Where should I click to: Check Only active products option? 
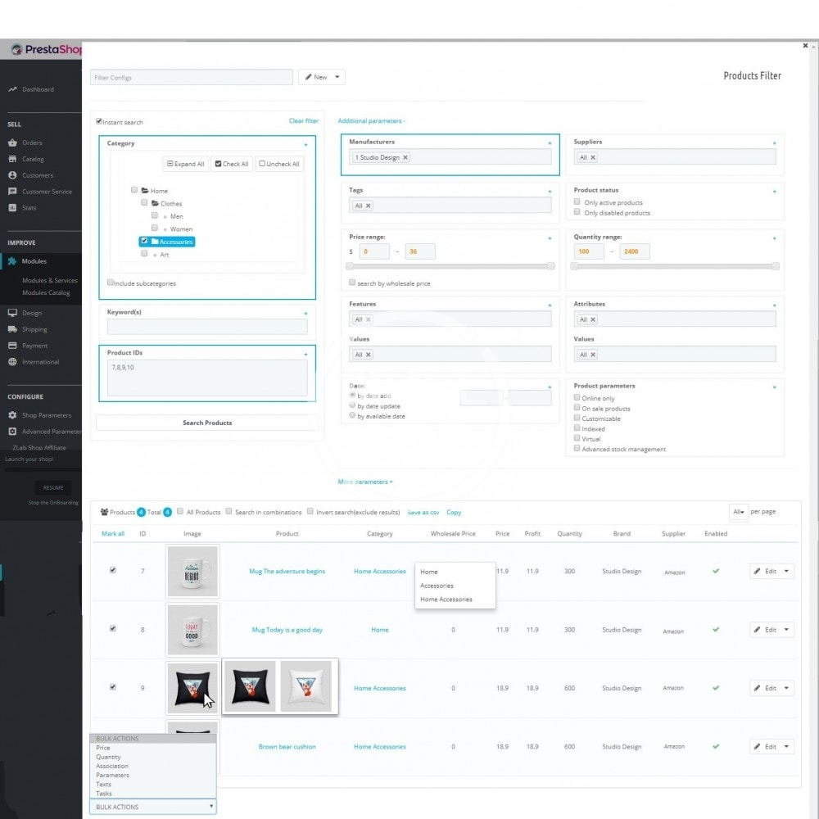[x=577, y=202]
